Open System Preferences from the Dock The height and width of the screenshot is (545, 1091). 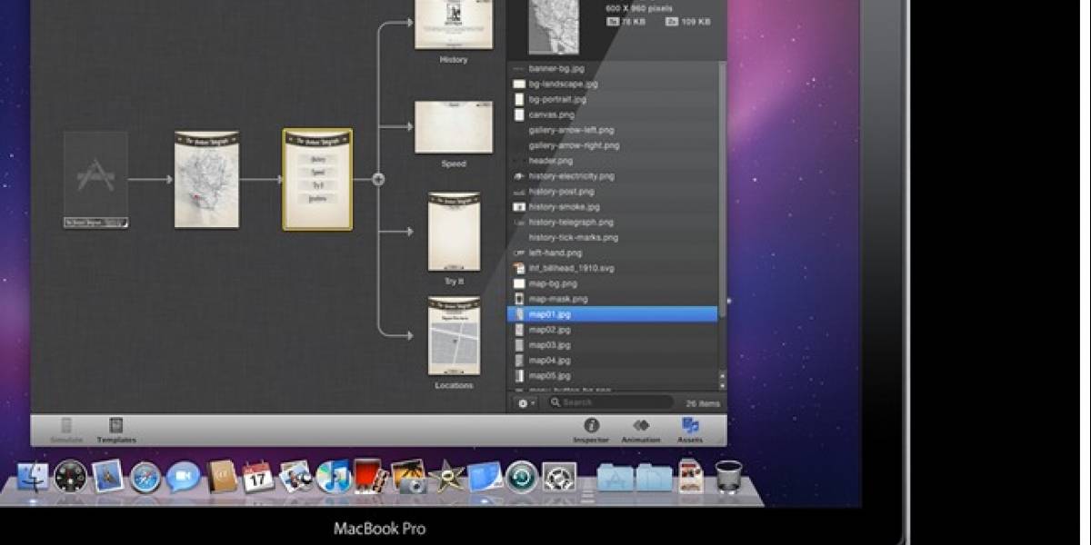coord(559,477)
